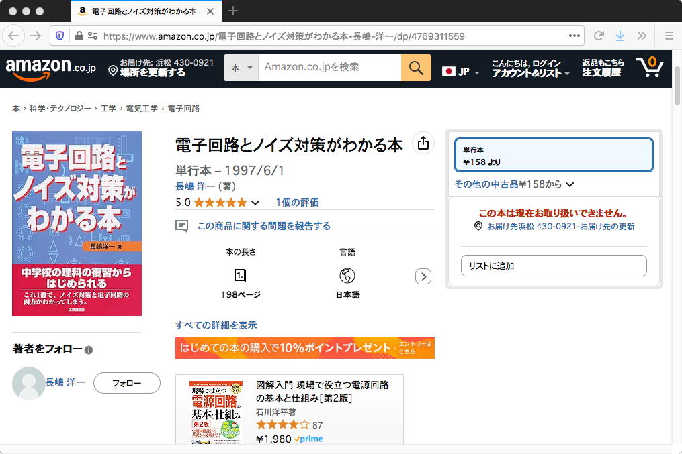Open the Firefox hamburger menu
This screenshot has height=454, width=682.
669,36
